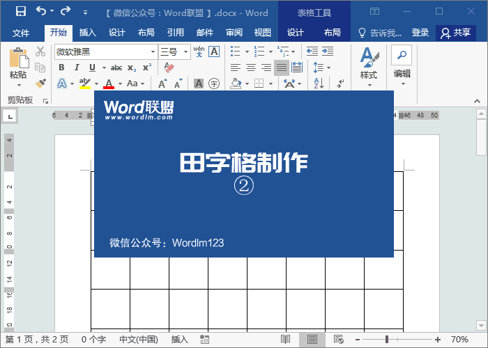This screenshot has height=348, width=488.
Task: Toggle strikethrough abc formatting
Action: point(116,68)
